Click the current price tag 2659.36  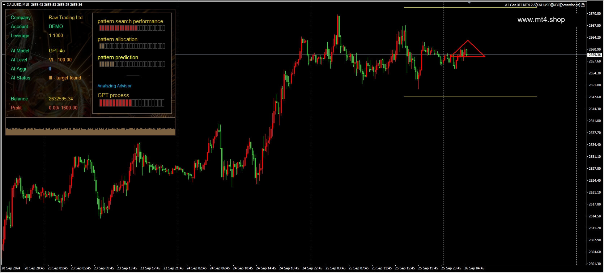click(594, 55)
